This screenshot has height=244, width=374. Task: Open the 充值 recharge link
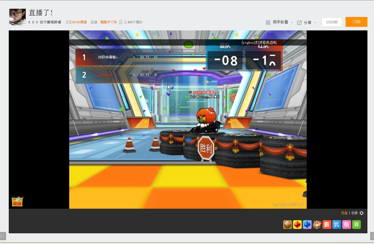coord(344,213)
